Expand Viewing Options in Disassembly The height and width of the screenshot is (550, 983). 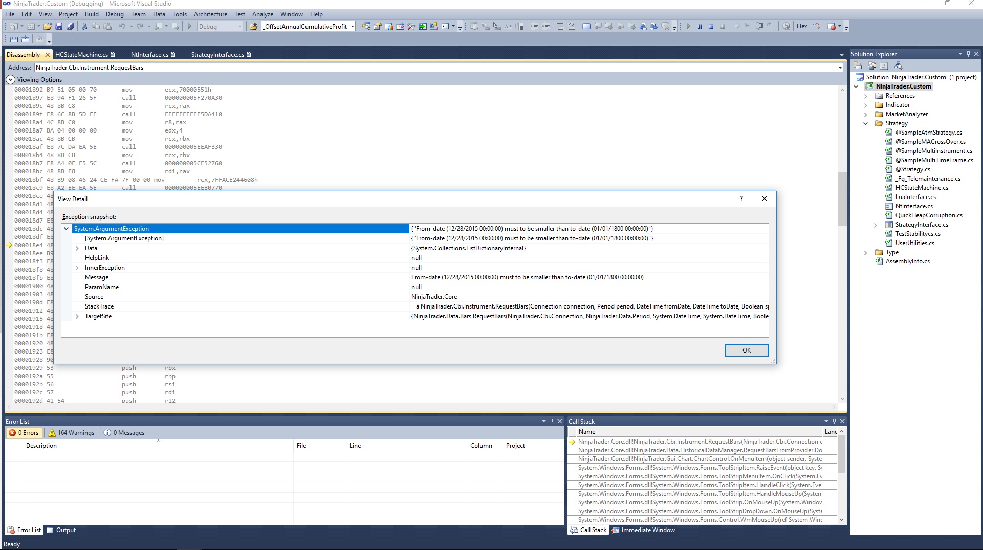pyautogui.click(x=11, y=80)
